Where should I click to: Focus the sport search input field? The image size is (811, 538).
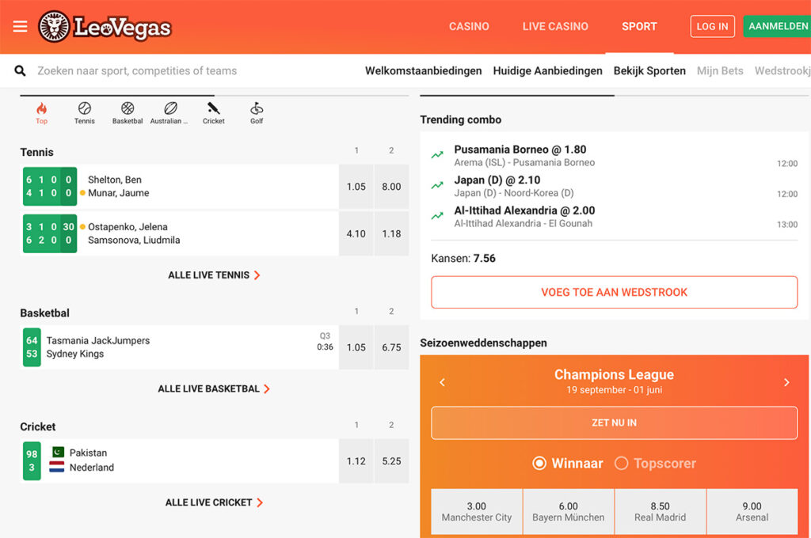click(137, 70)
